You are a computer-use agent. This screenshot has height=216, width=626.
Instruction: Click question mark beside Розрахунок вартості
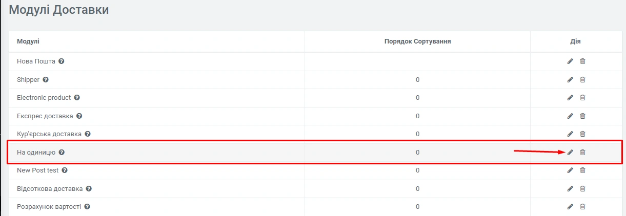click(x=87, y=207)
